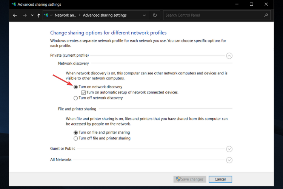Go up one level with up arrow
Screen dimensions: 283x189
(x=38, y=15)
